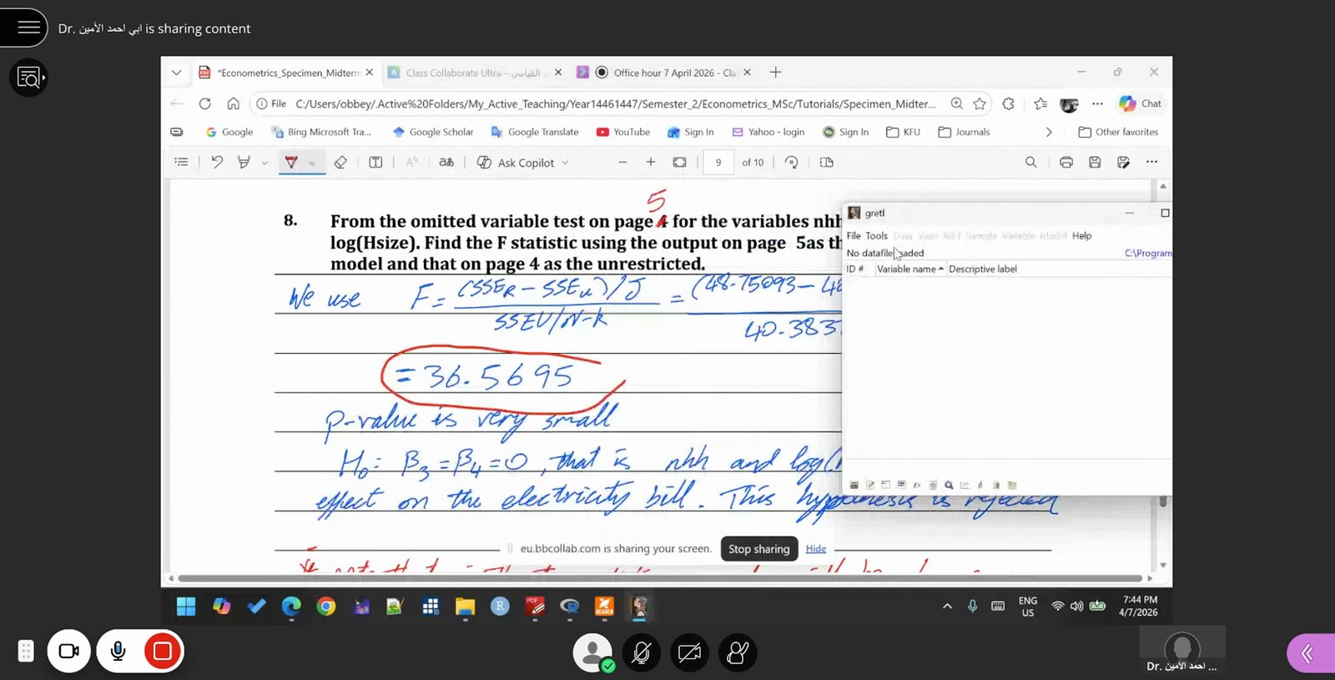Edit the page number field showing 9

coord(718,163)
